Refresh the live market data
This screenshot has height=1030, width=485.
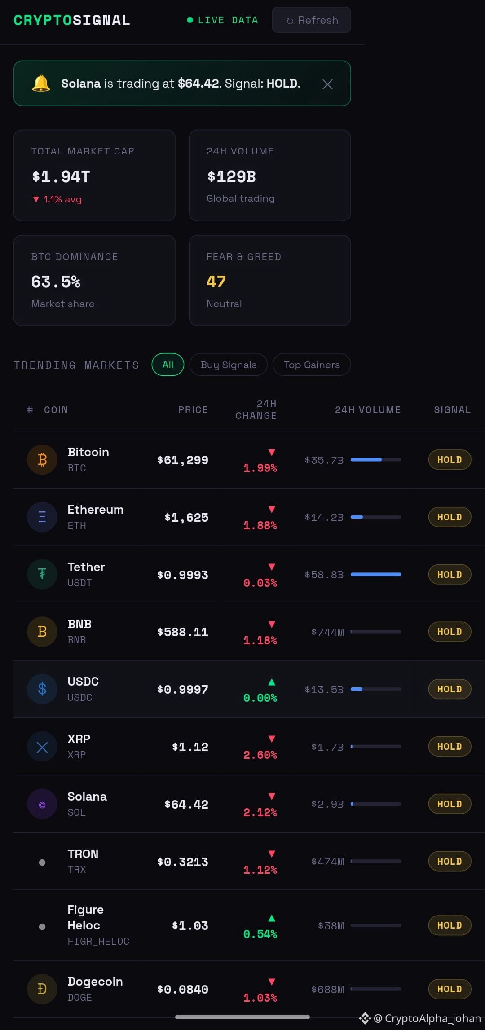click(311, 20)
